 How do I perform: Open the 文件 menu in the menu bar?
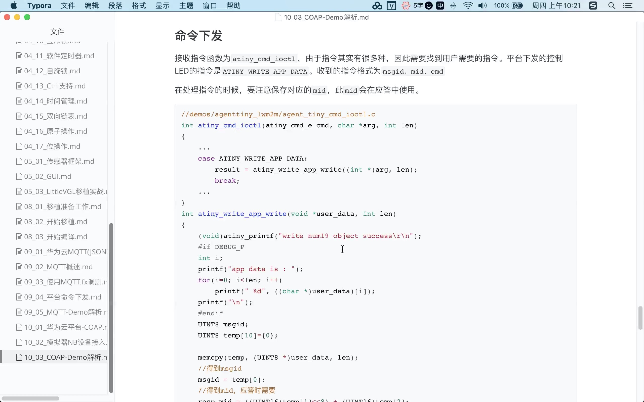point(68,6)
